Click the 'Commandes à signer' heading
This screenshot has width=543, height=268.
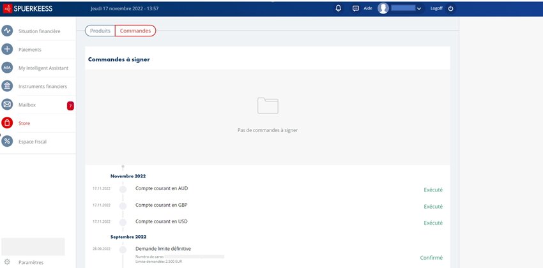(119, 59)
